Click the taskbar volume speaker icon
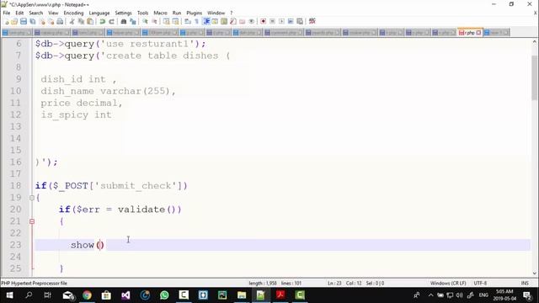This screenshot has width=539, height=303. [x=459, y=295]
